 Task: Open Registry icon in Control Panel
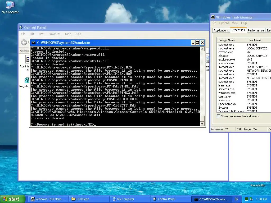27,80
